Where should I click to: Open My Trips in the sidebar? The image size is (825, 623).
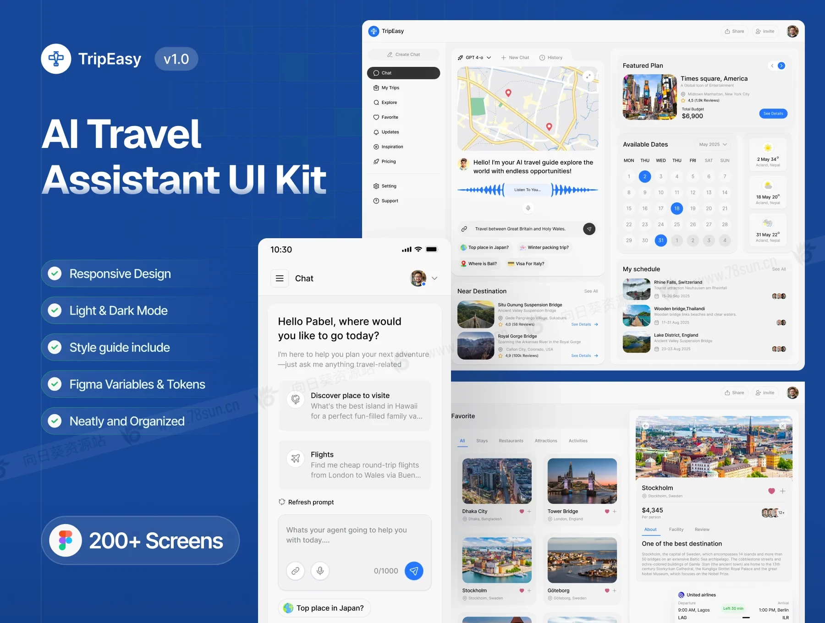coord(390,88)
